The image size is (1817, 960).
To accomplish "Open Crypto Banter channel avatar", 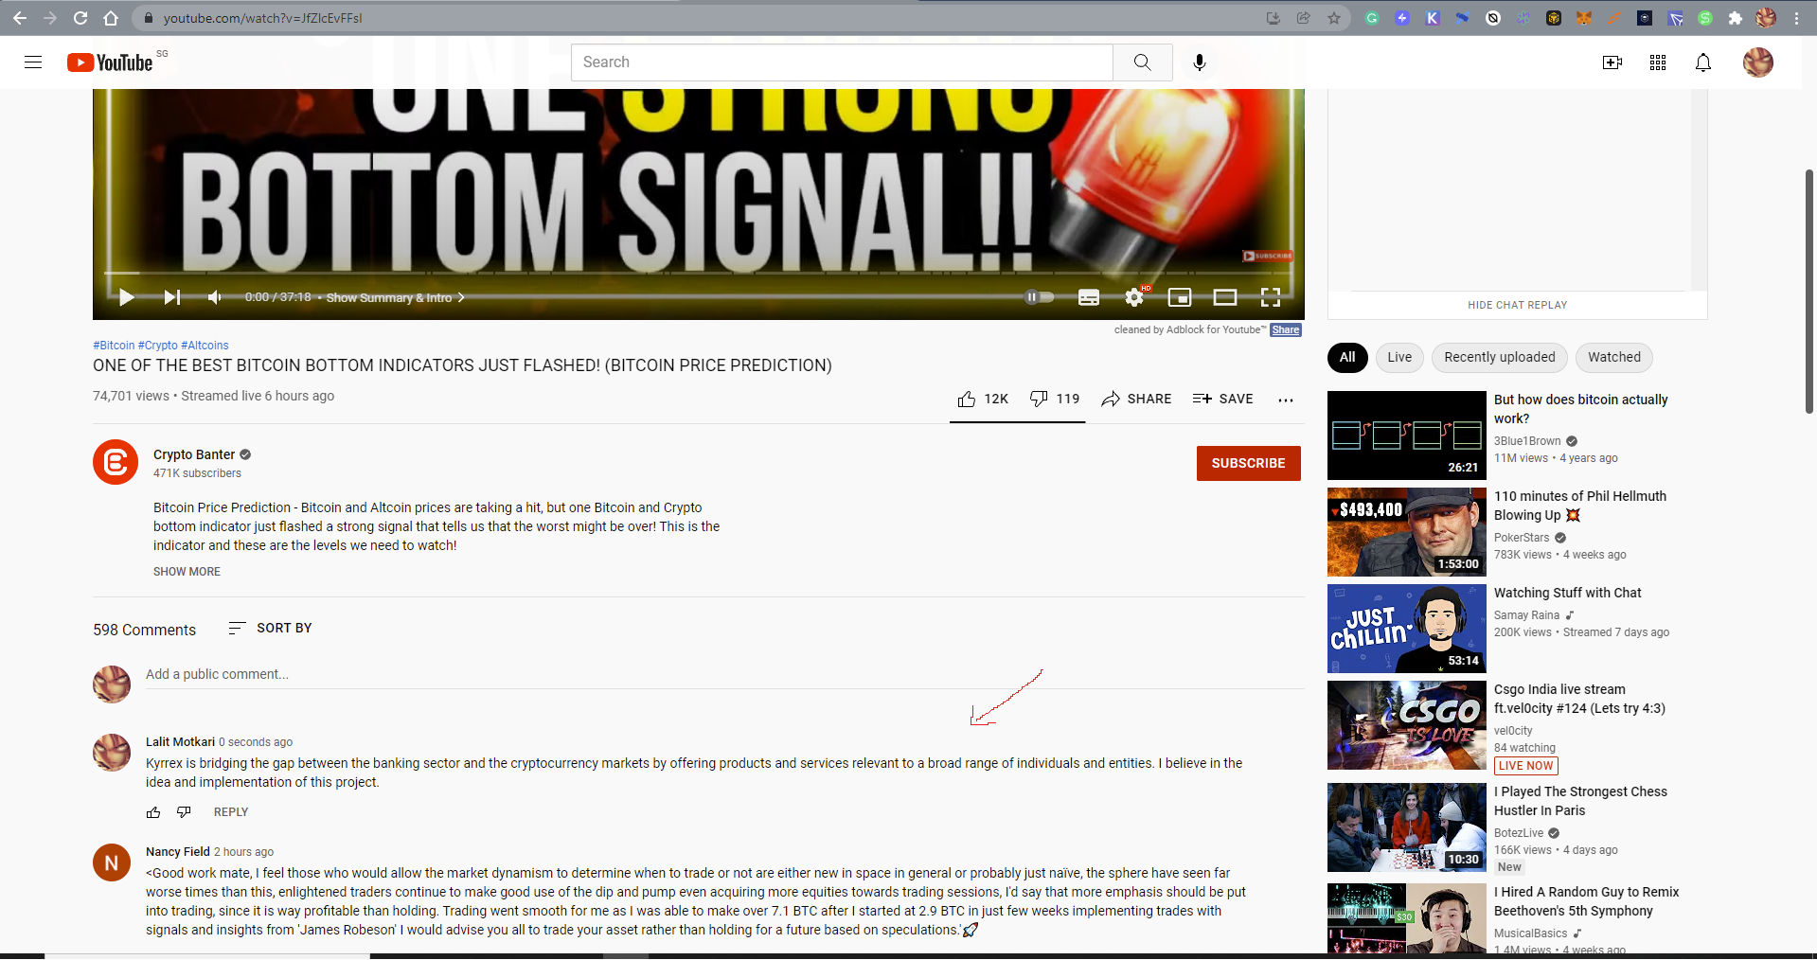I will (116, 462).
